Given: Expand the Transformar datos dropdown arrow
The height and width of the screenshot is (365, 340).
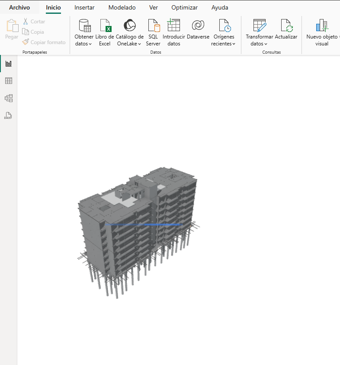Looking at the screenshot, I should point(266,44).
